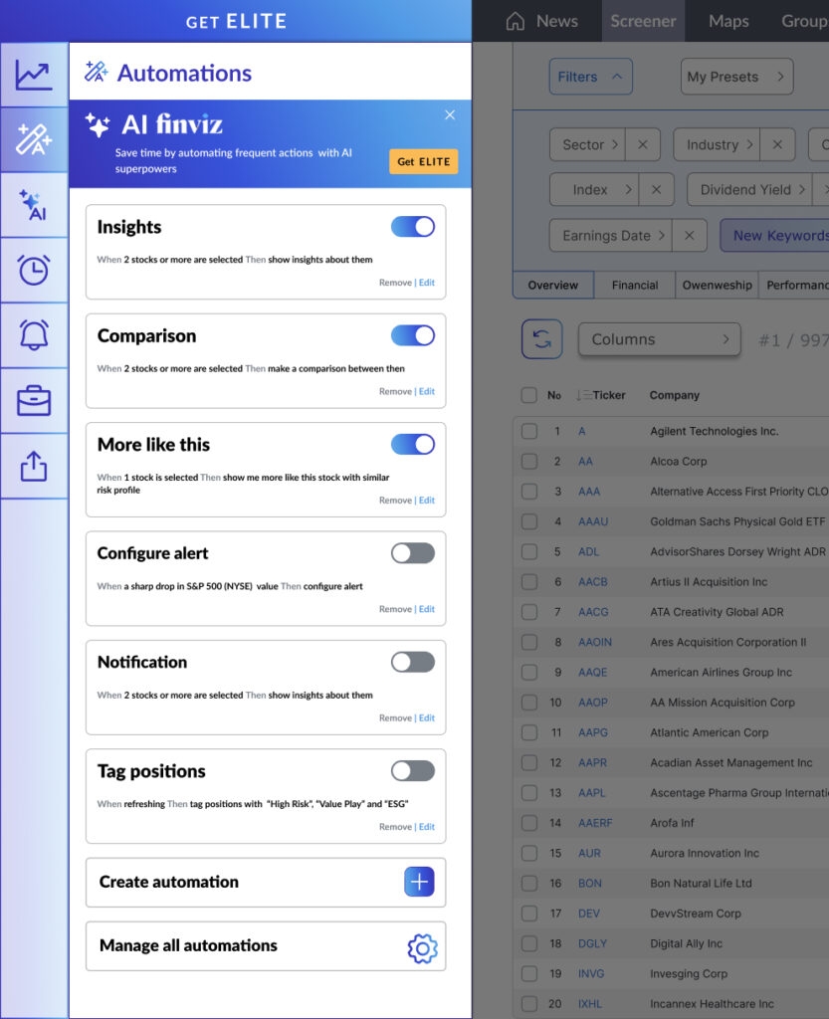Select the Automations magic wand sidebar icon

tap(34, 139)
